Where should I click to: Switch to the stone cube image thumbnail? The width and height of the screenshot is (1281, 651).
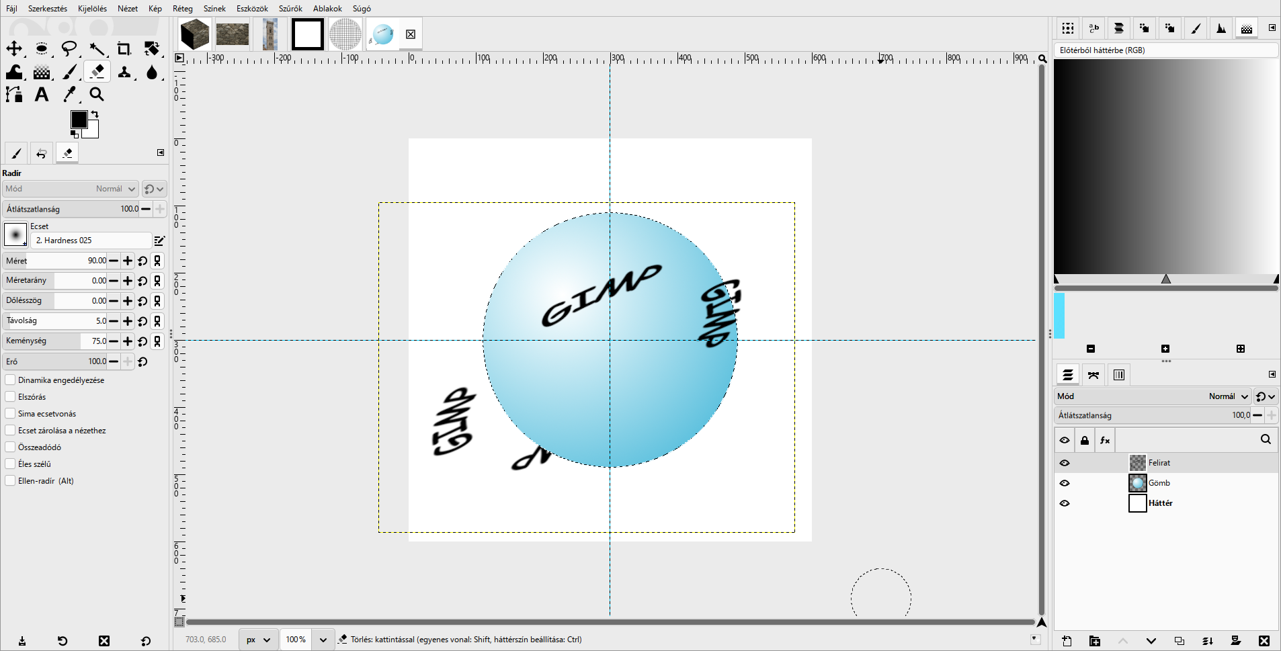[x=195, y=34]
